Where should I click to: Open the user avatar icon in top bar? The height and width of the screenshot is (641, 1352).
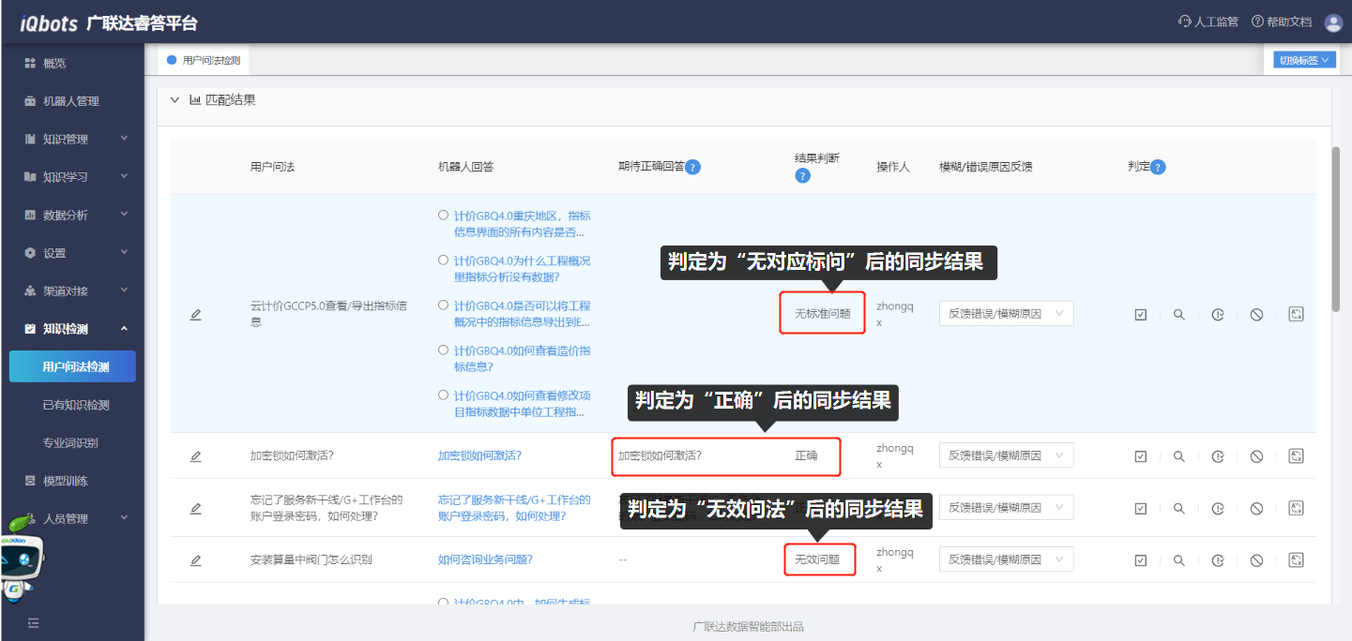coord(1333,22)
